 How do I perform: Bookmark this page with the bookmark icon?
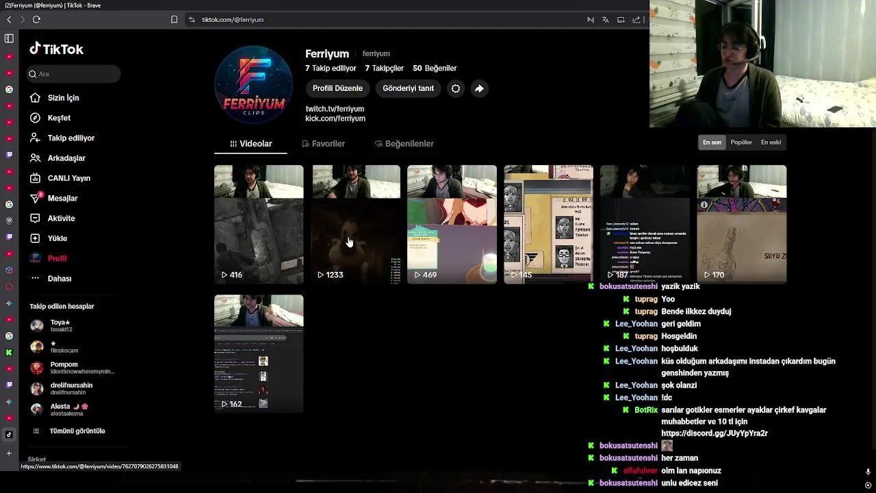[174, 20]
